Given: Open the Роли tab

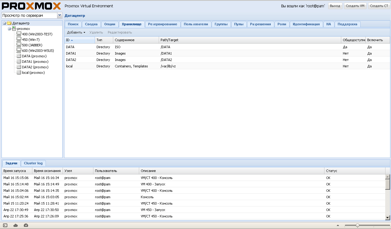Looking at the screenshot, I should tap(282, 24).
